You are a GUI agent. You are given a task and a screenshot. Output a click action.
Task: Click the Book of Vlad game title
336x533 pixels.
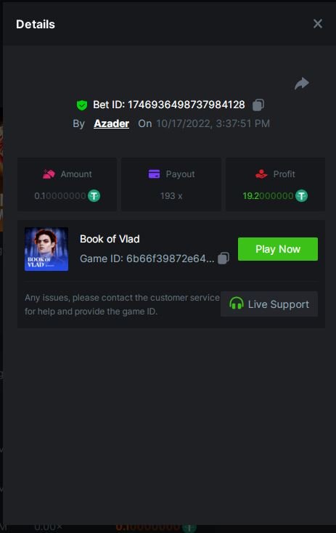(x=110, y=239)
